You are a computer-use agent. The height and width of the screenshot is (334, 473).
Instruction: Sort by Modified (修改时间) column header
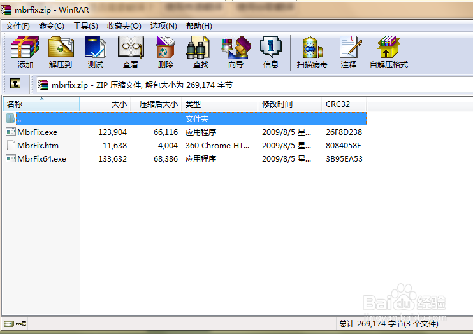click(289, 104)
